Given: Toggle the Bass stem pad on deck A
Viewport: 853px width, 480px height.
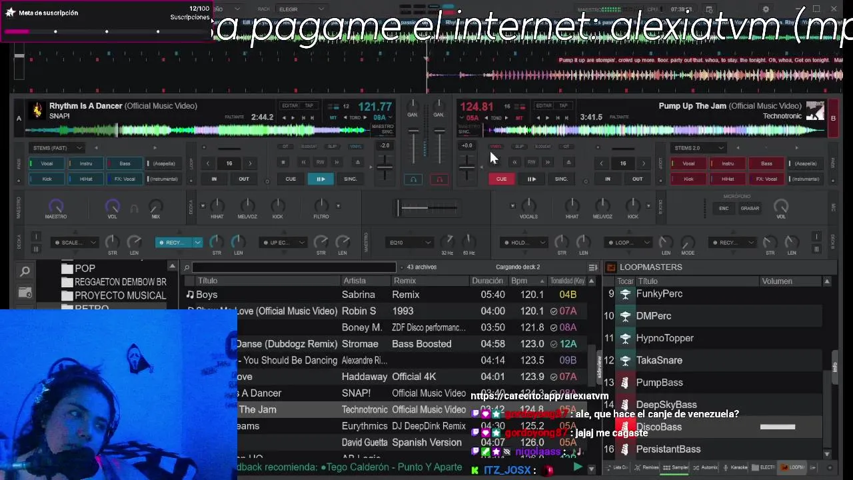Looking at the screenshot, I should tap(125, 163).
